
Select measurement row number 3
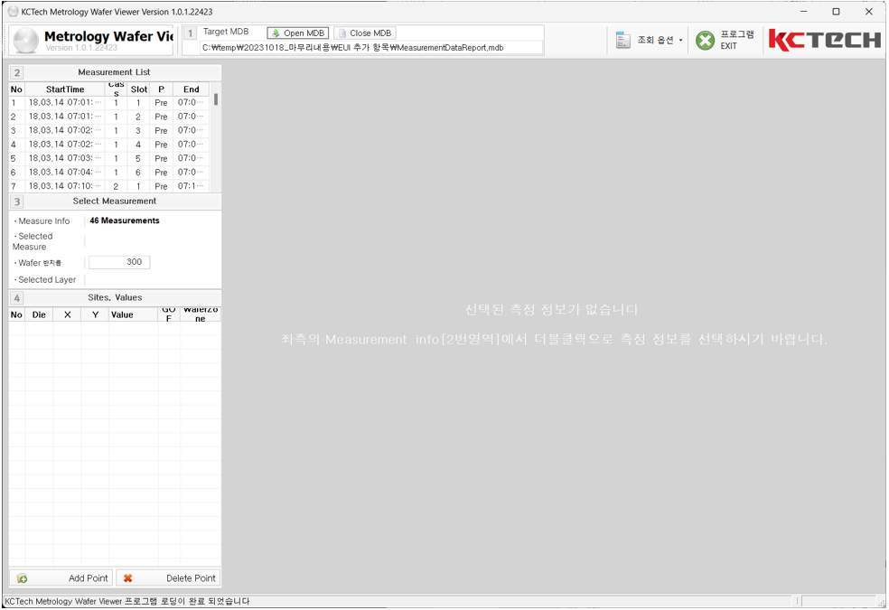(x=63, y=130)
